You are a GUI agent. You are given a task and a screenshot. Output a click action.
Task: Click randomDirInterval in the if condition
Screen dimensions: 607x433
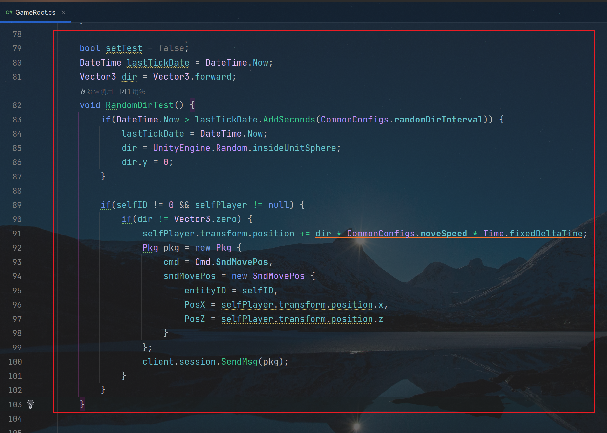438,120
